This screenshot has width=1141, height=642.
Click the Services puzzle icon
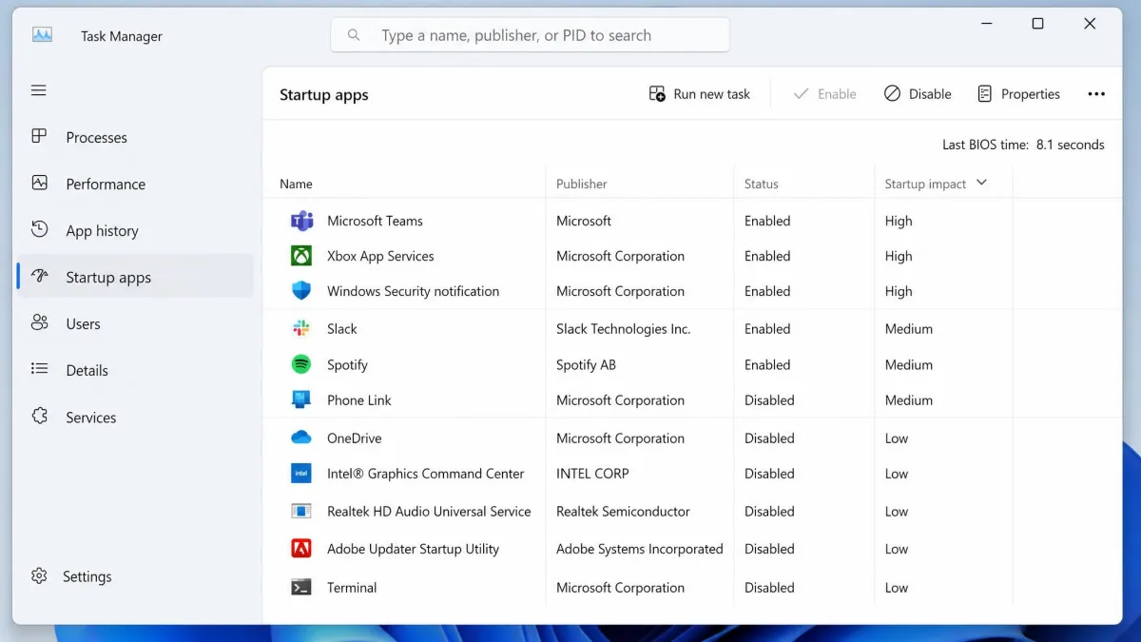coord(39,416)
